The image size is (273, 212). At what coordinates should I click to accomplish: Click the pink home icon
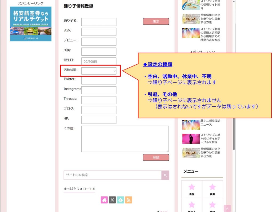104,200
